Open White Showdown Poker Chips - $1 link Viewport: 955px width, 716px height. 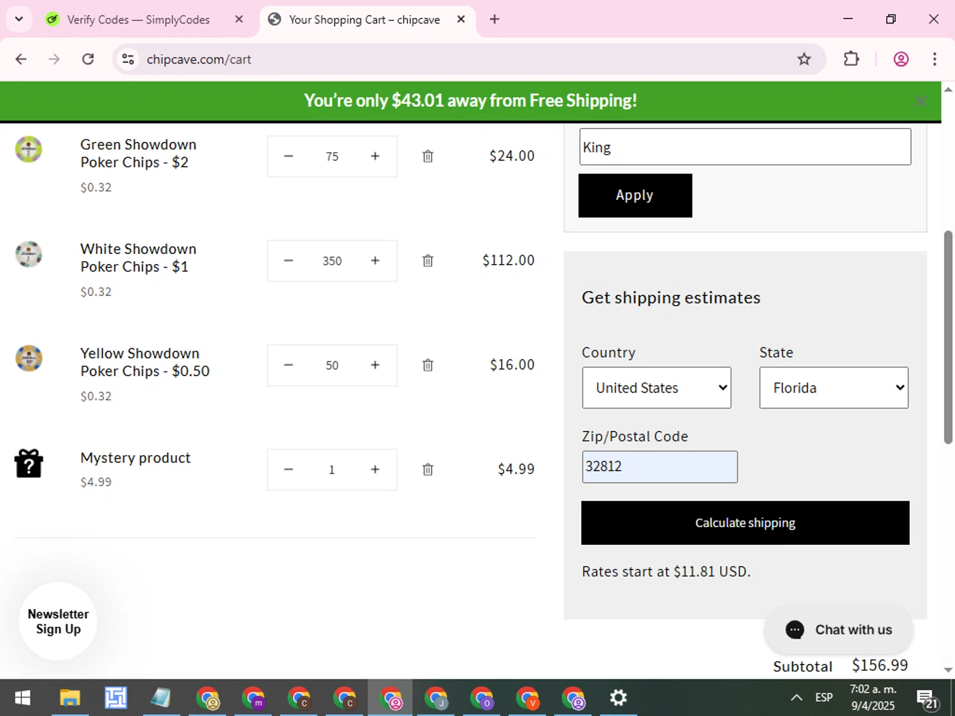coord(138,258)
